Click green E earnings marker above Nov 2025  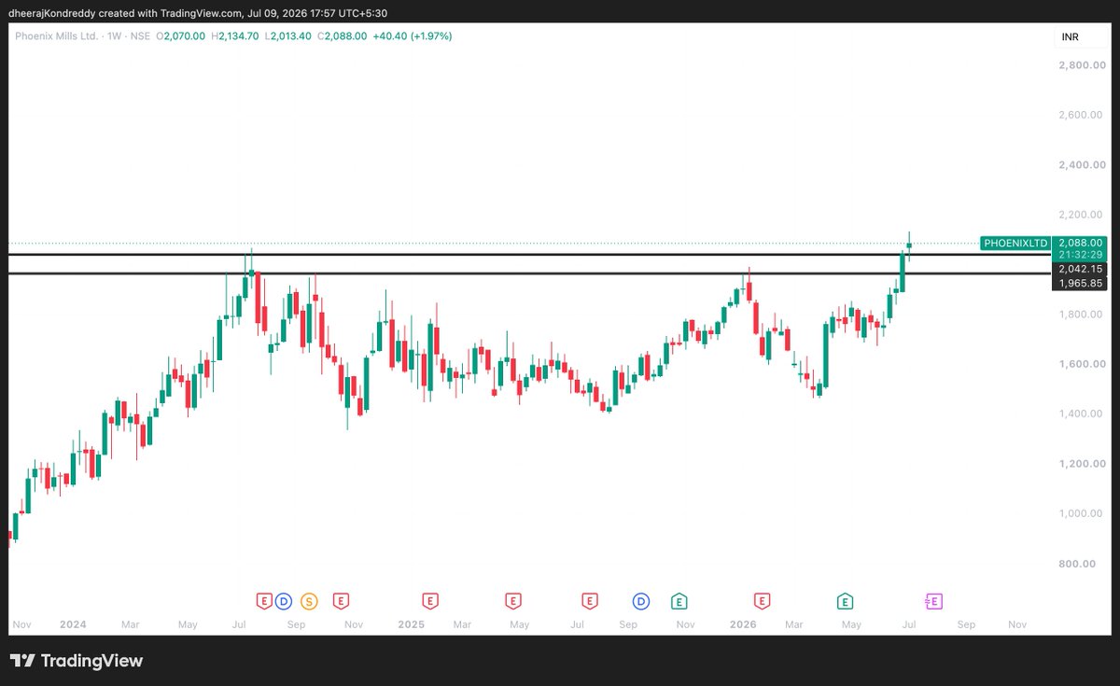coord(679,601)
